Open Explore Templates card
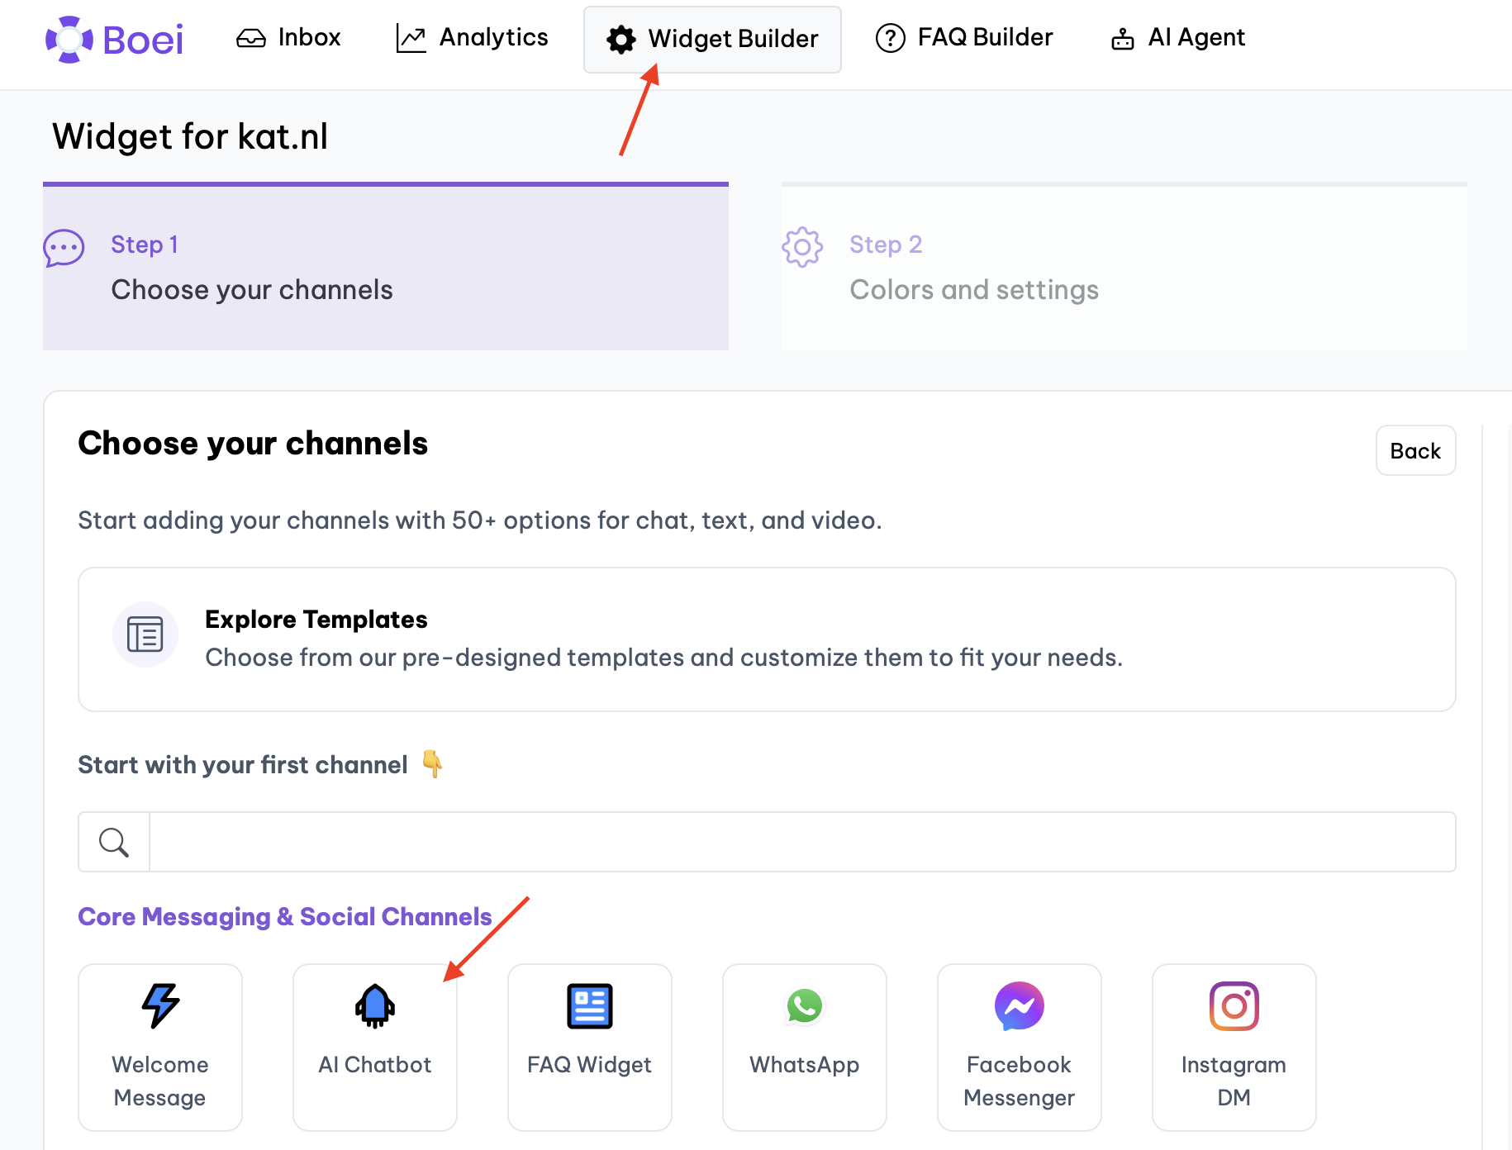 tap(766, 639)
